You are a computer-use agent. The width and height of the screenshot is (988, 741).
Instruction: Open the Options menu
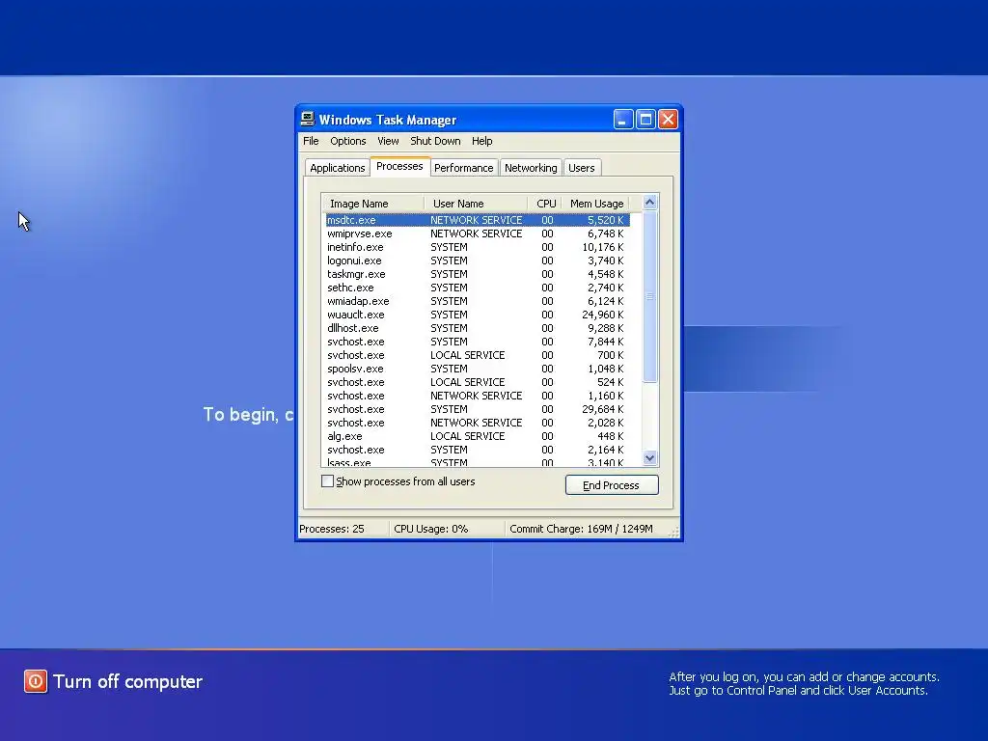click(x=347, y=141)
